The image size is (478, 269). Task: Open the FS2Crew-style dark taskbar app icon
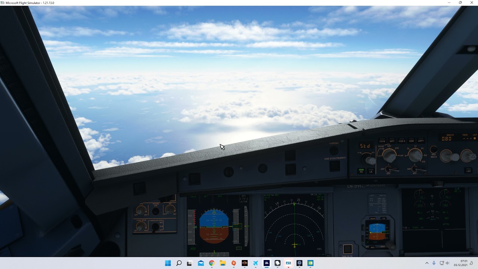tap(267, 263)
